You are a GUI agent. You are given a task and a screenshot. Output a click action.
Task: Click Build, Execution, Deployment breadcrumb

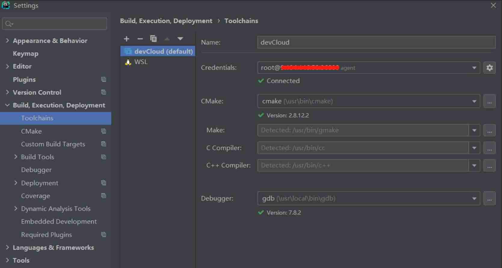pyautogui.click(x=166, y=21)
